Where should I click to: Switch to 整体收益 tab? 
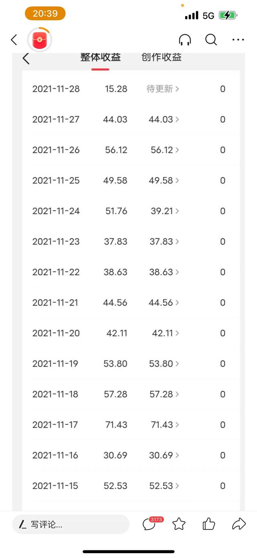click(100, 57)
